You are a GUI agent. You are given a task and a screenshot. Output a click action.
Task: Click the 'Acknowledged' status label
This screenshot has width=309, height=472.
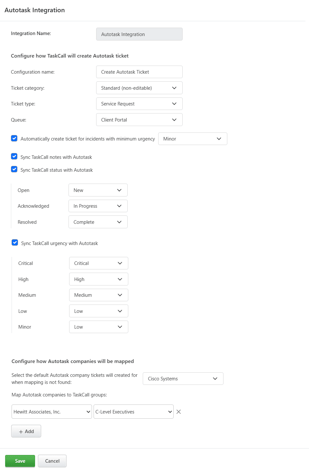tap(33, 206)
